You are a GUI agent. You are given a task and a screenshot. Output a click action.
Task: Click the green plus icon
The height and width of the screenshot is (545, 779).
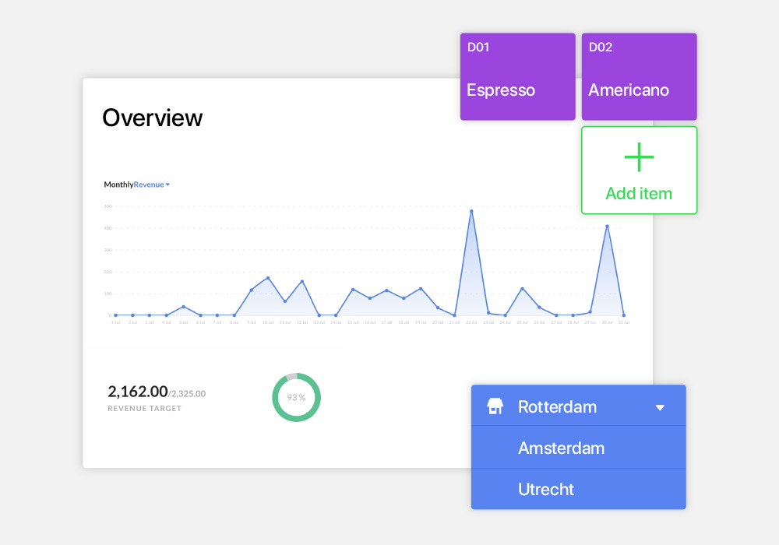(x=639, y=157)
